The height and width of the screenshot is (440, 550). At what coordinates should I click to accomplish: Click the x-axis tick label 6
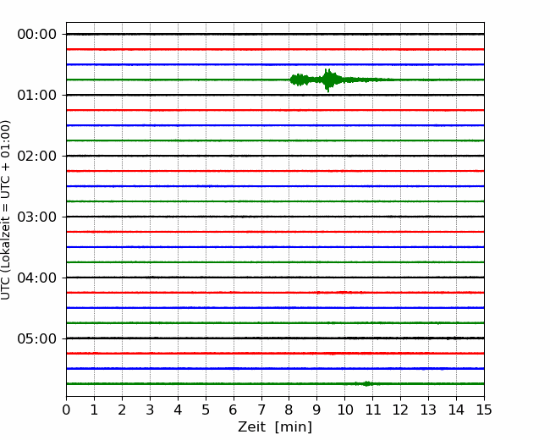[234, 410]
